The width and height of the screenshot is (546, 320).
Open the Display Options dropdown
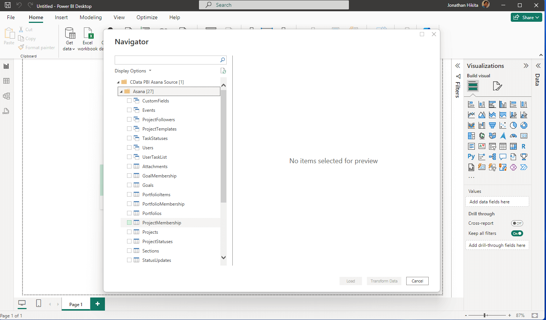pyautogui.click(x=133, y=71)
